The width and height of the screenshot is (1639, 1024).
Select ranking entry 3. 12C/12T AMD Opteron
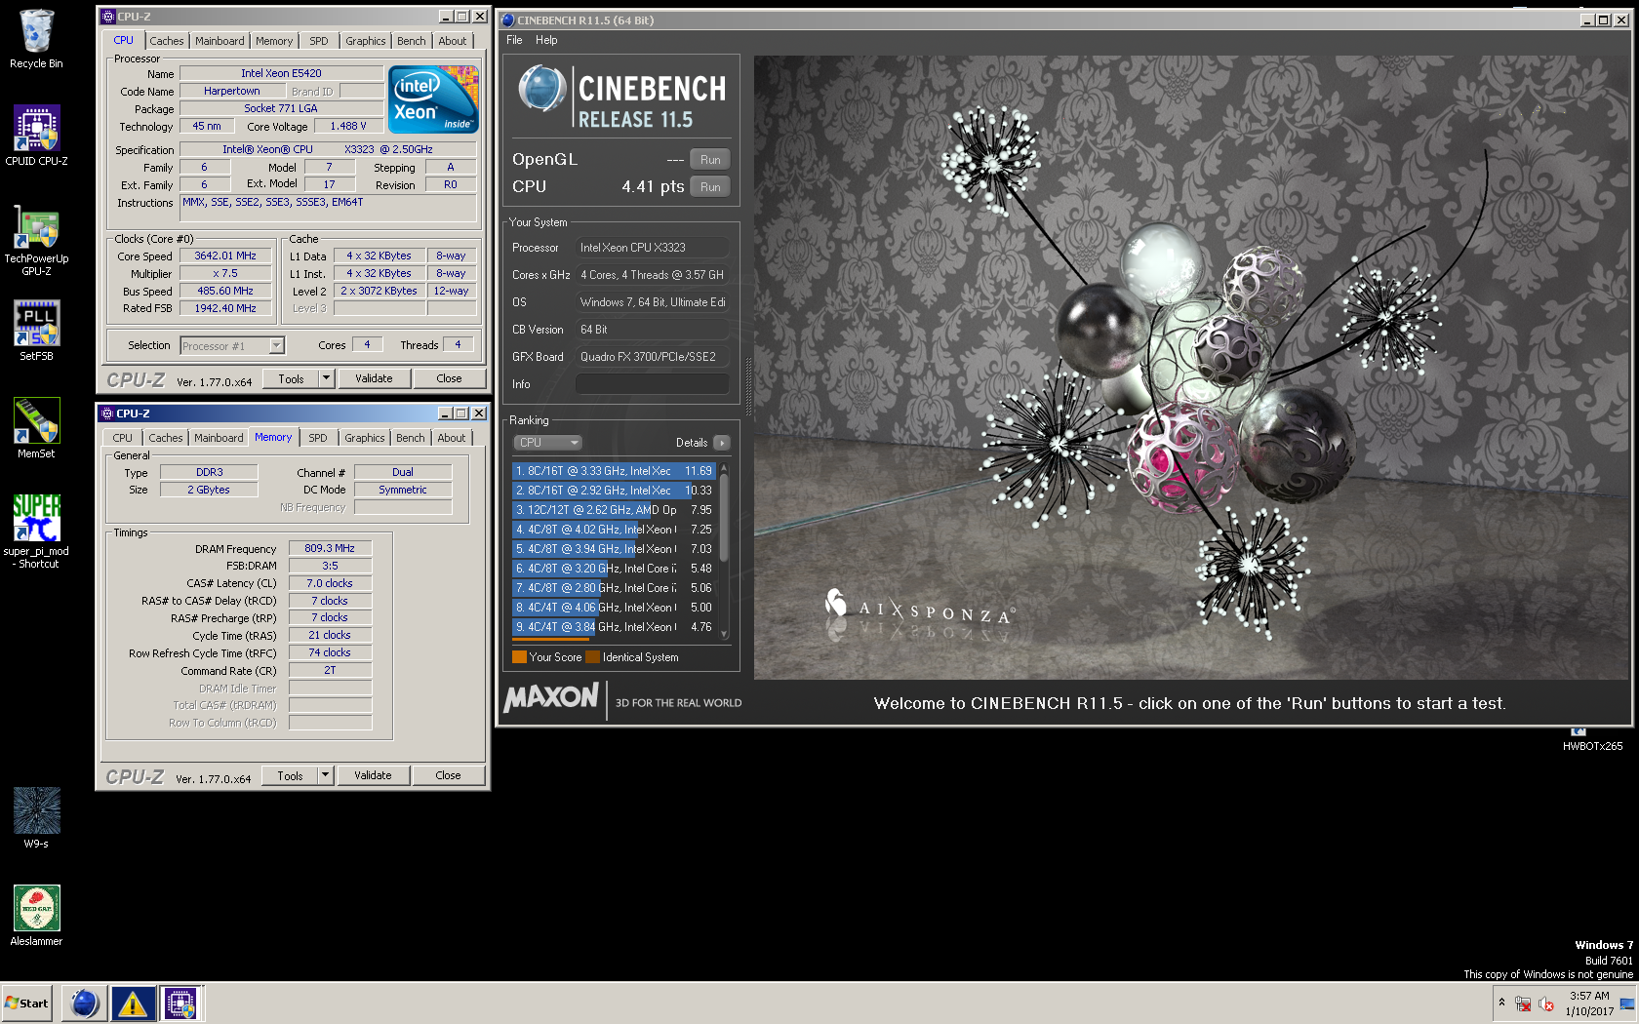615,510
